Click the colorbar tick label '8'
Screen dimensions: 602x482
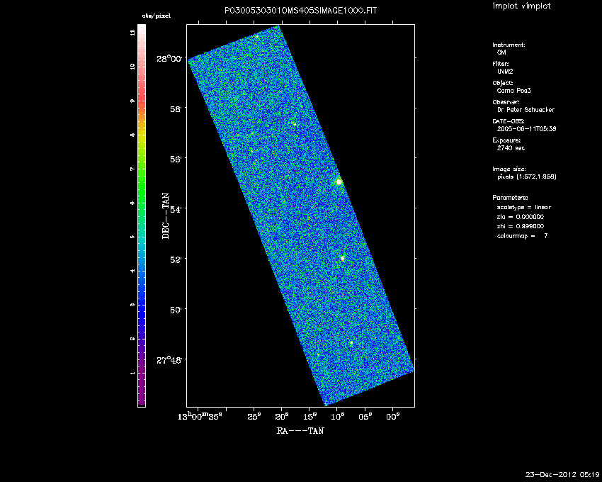[133, 135]
